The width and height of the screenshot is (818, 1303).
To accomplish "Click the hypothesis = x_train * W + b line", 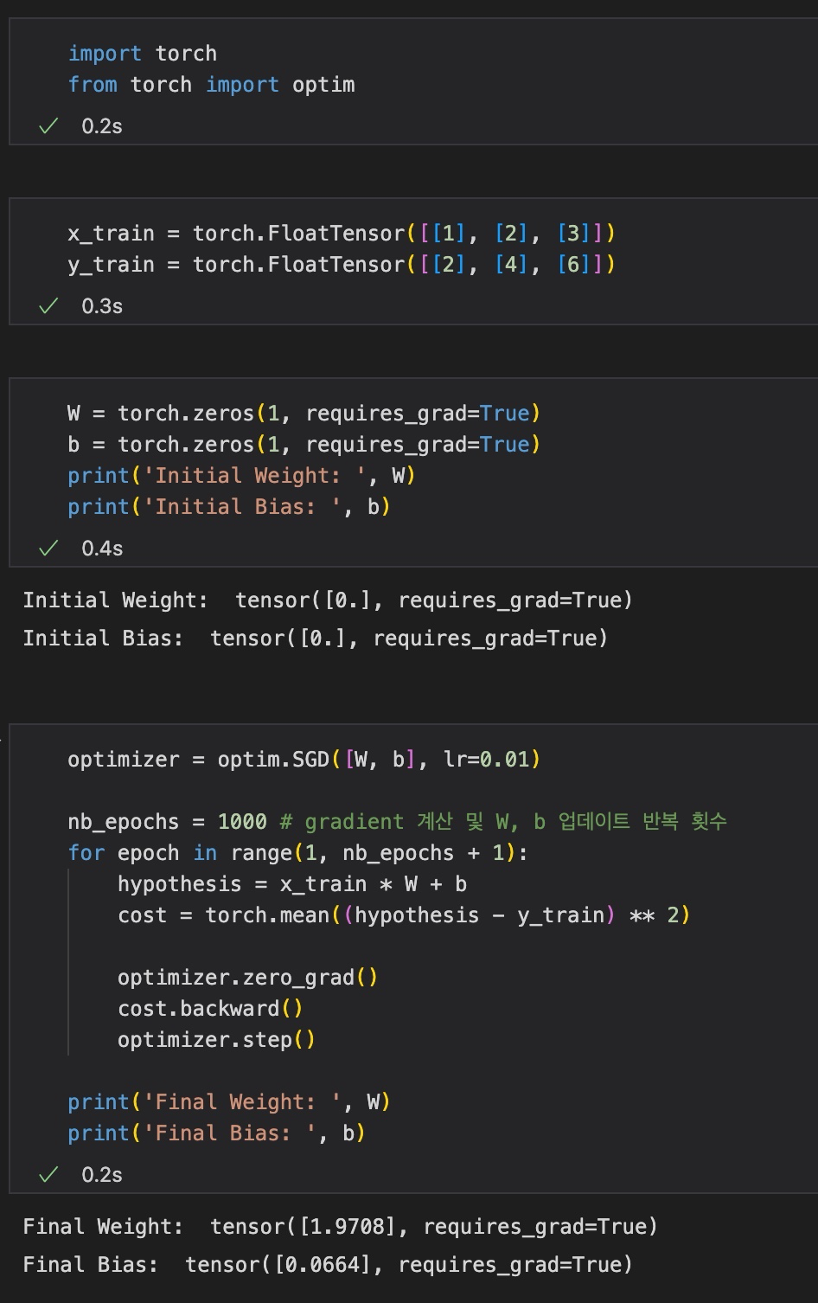I will 292,884.
